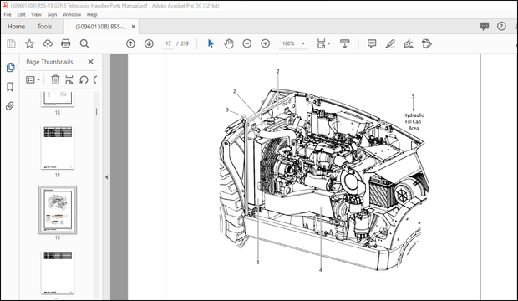This screenshot has height=301, width=518.
Task: Open the page fit options dropdown
Action: click(x=323, y=43)
